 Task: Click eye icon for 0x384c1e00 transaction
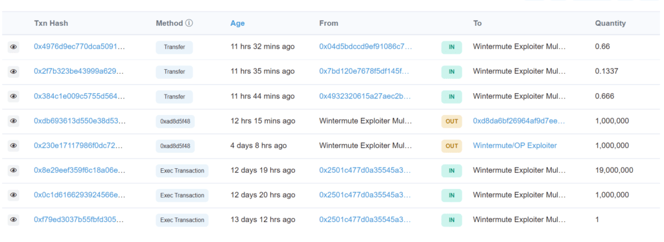click(14, 96)
